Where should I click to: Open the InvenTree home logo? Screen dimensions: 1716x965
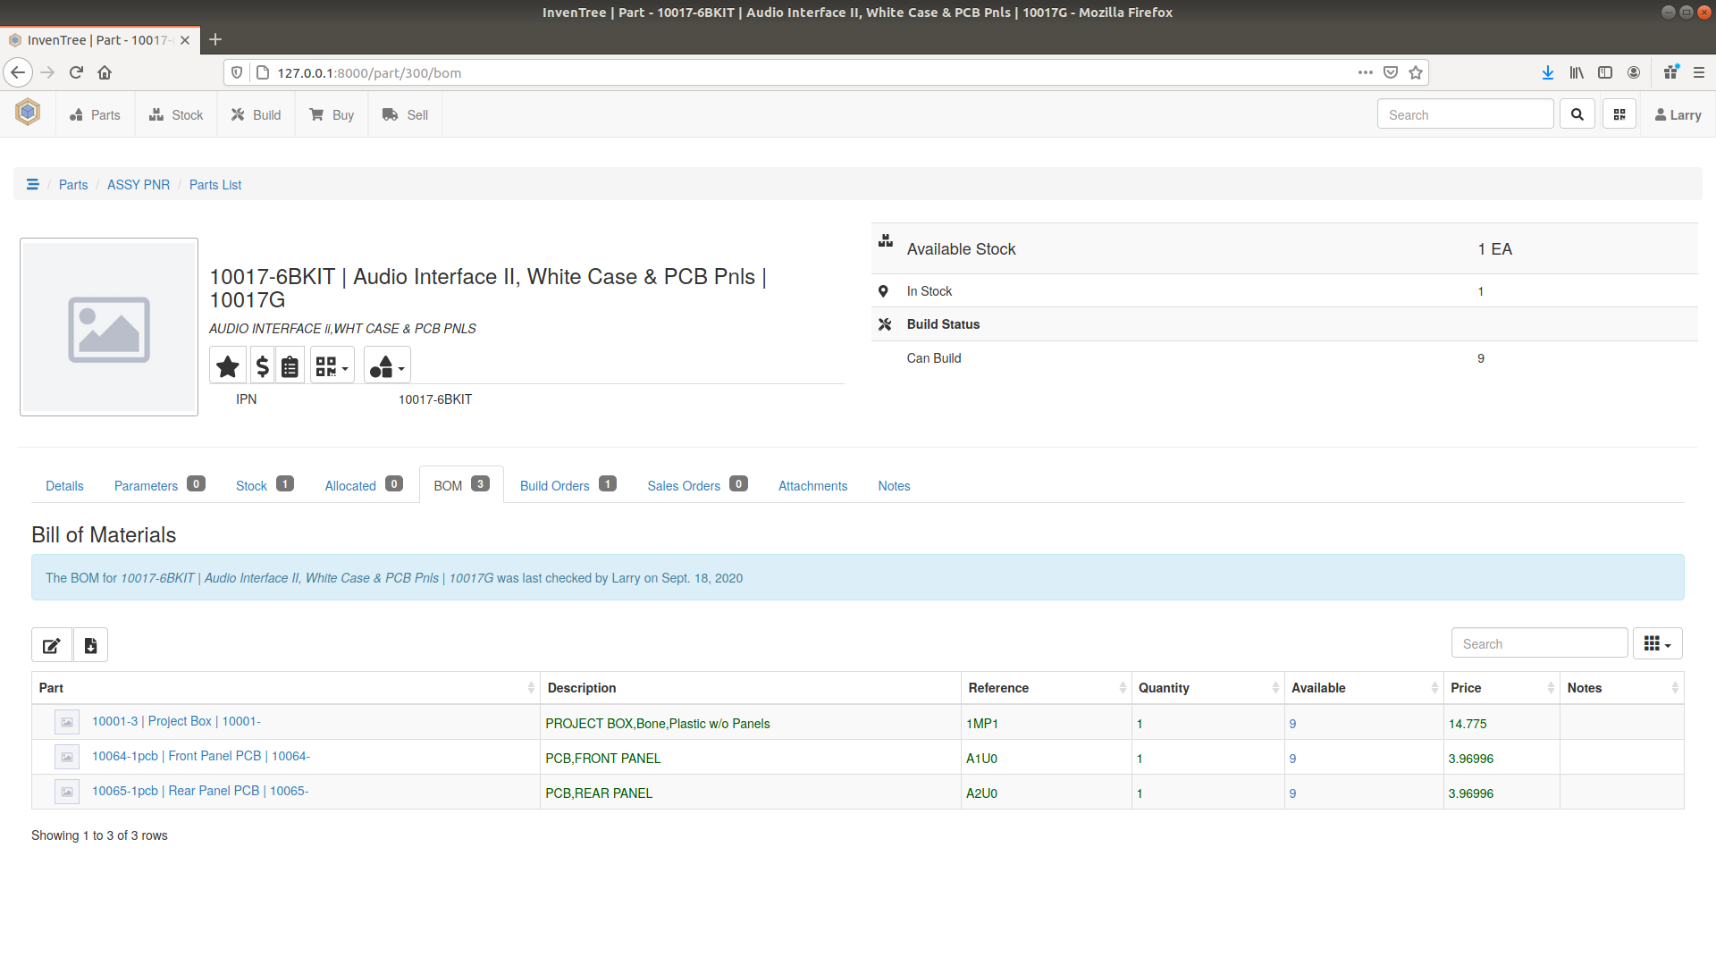click(27, 113)
